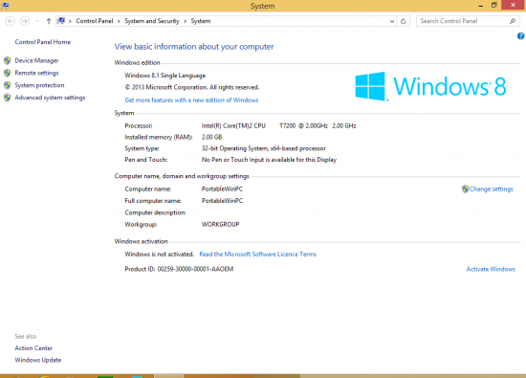Open Action Center under See also
Image resolution: width=526 pixels, height=378 pixels.
(33, 348)
